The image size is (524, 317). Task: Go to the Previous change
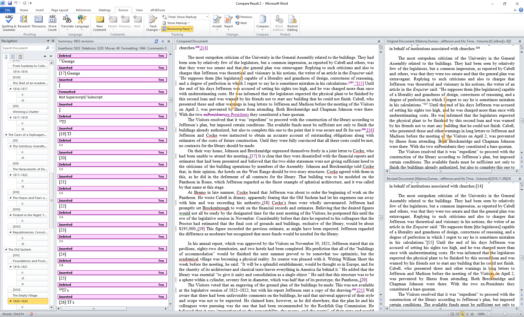244,17
